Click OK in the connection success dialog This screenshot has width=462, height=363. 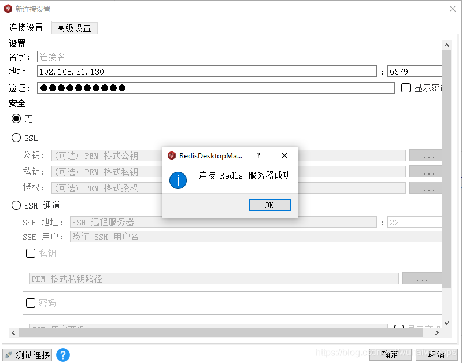point(269,205)
